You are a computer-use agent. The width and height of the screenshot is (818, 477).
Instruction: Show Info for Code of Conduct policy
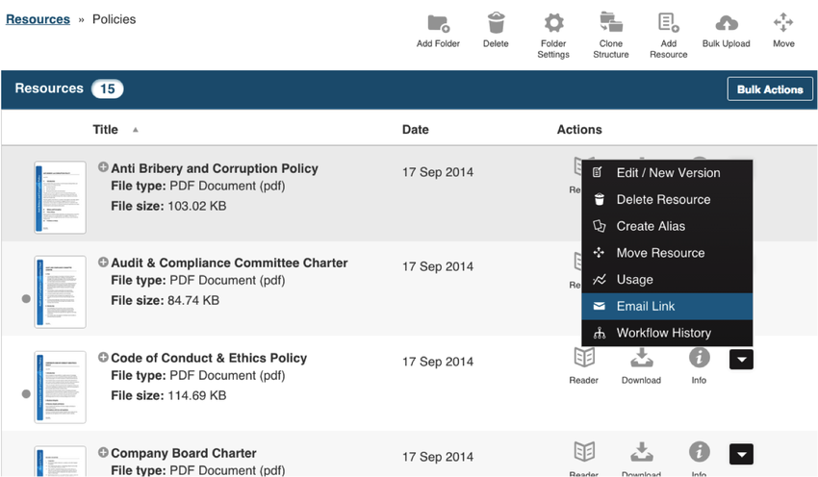tap(699, 358)
